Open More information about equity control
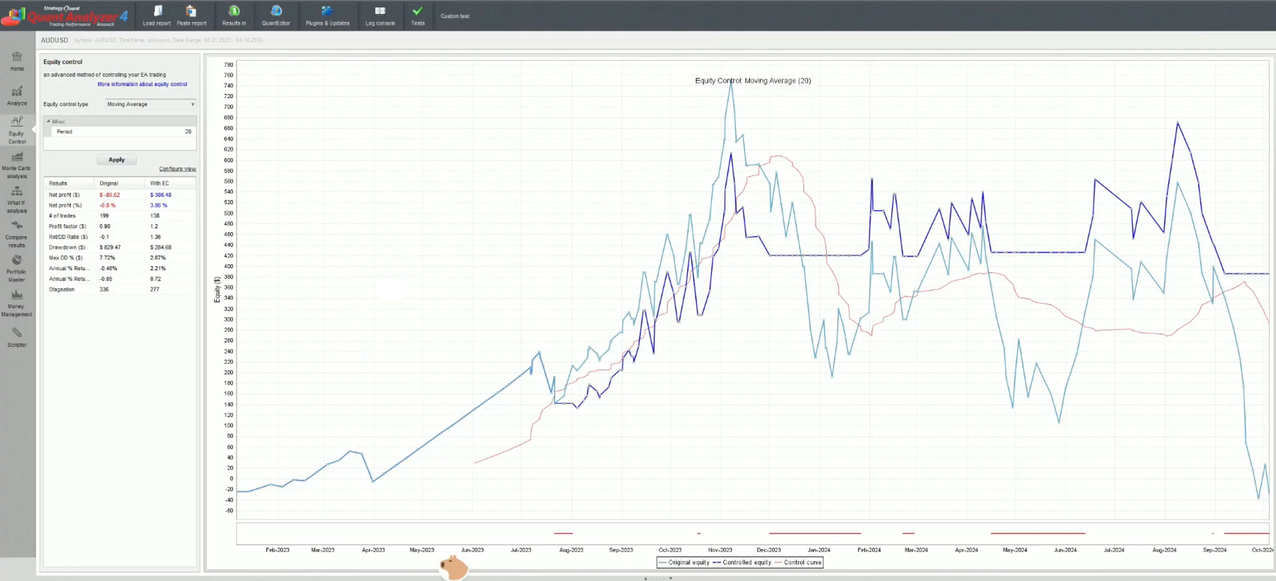The width and height of the screenshot is (1276, 581). pos(142,84)
